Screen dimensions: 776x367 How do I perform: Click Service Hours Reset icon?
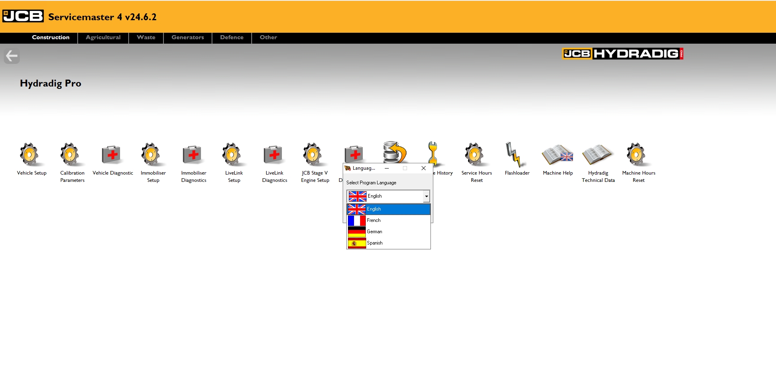tap(476, 155)
